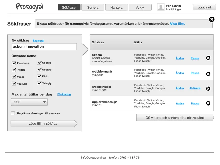Remove the webbformulär search phrase
Viewport: 220px width, 165px height.
[208, 74]
